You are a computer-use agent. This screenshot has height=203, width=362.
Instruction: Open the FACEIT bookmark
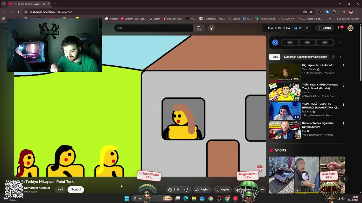(x=191, y=19)
